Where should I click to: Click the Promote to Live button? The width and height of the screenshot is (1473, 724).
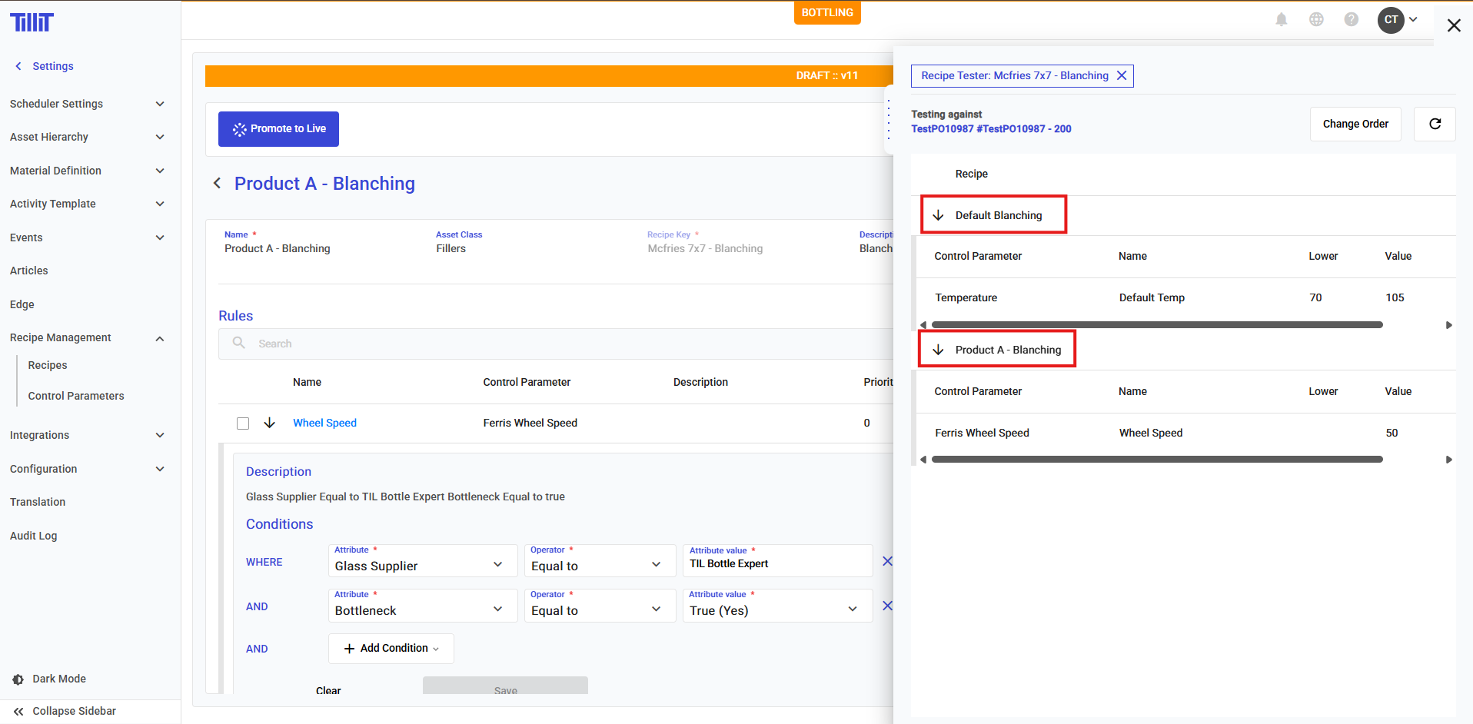(x=278, y=129)
